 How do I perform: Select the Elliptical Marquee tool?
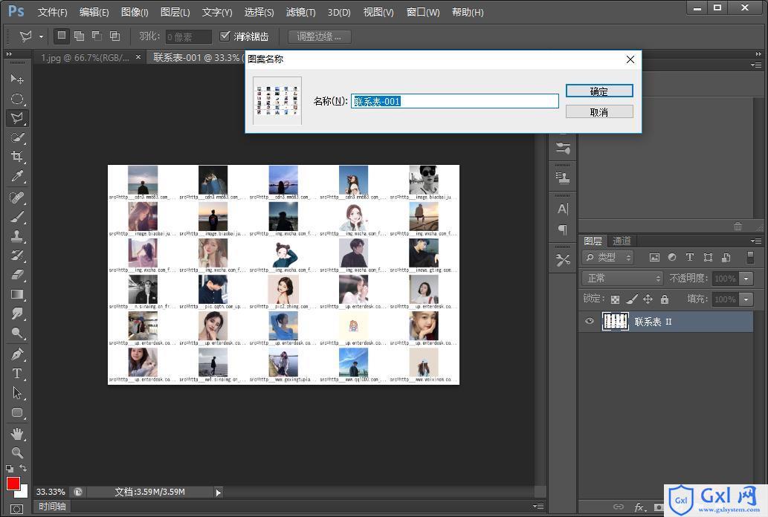click(17, 99)
